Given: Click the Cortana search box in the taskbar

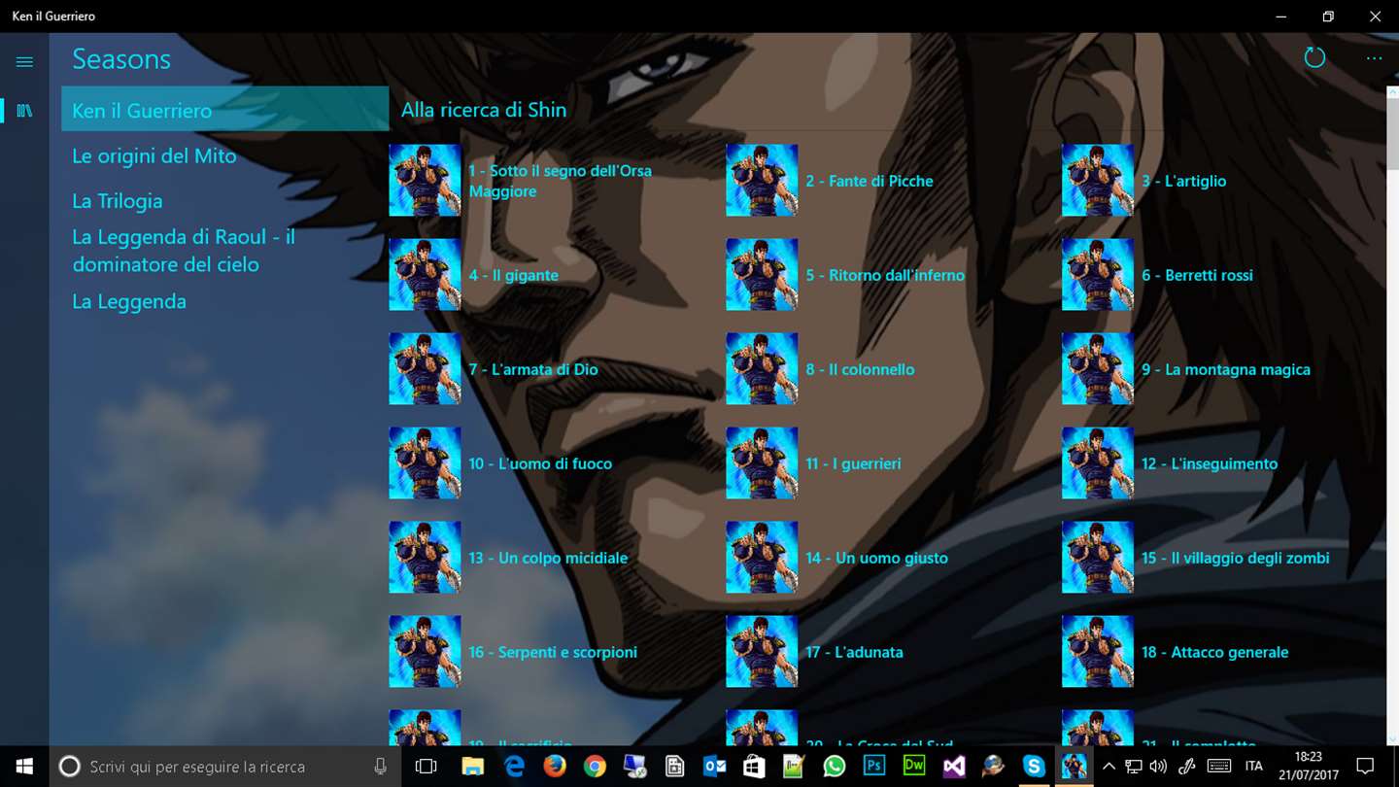Looking at the screenshot, I should pyautogui.click(x=223, y=767).
